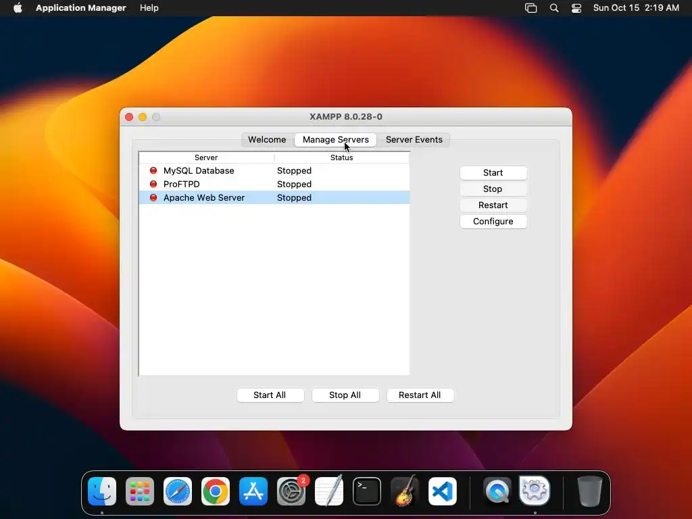This screenshot has width=692, height=519.
Task: Click the Restart button
Action: (x=493, y=205)
